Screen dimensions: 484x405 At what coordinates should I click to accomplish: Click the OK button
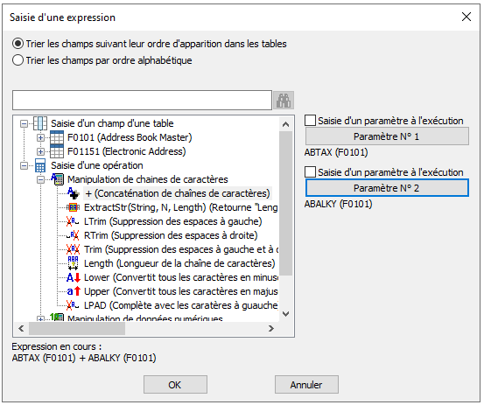[x=175, y=385]
